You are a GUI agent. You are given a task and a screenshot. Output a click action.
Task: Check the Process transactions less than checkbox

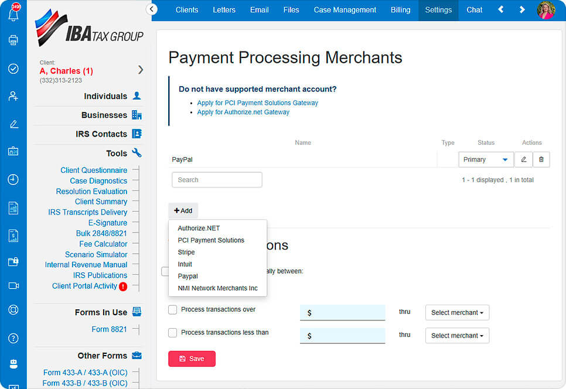click(172, 333)
